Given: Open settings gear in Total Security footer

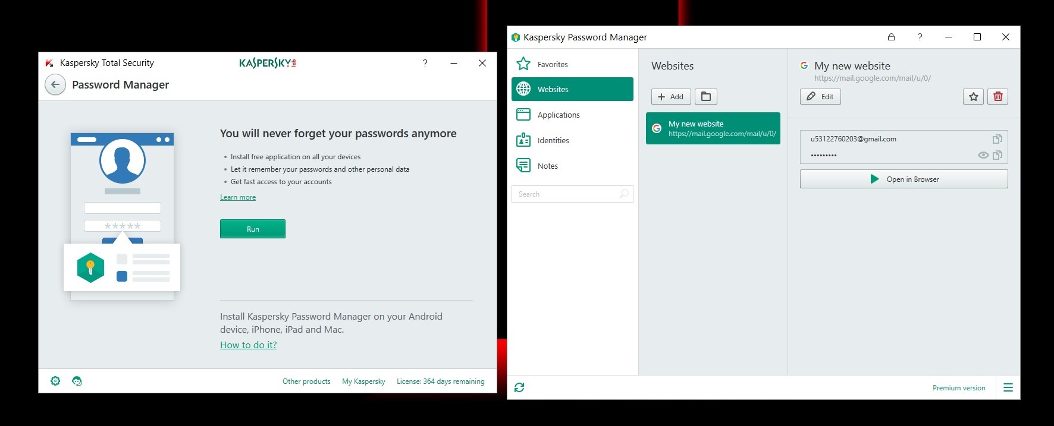Looking at the screenshot, I should (55, 381).
